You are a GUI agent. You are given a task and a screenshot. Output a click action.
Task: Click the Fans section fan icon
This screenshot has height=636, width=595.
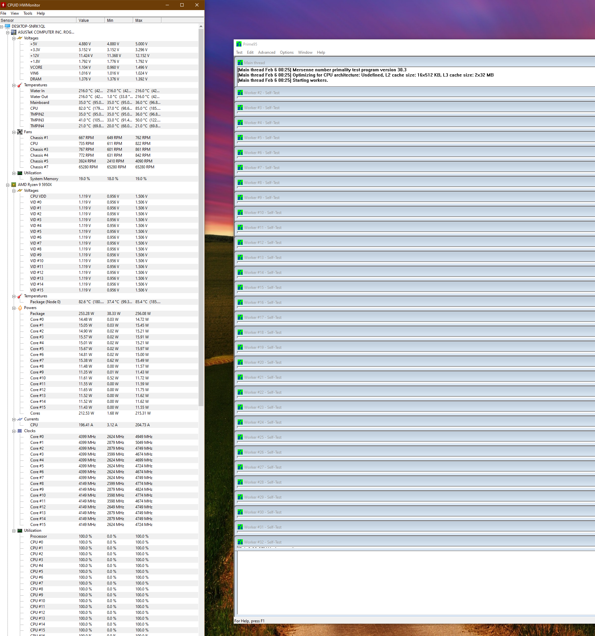20,132
